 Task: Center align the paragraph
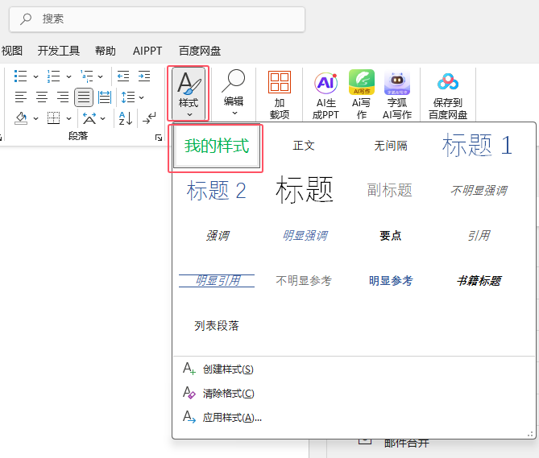click(42, 97)
